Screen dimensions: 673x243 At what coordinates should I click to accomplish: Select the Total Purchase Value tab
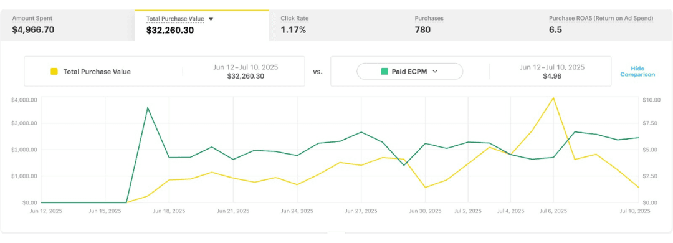tap(202, 25)
